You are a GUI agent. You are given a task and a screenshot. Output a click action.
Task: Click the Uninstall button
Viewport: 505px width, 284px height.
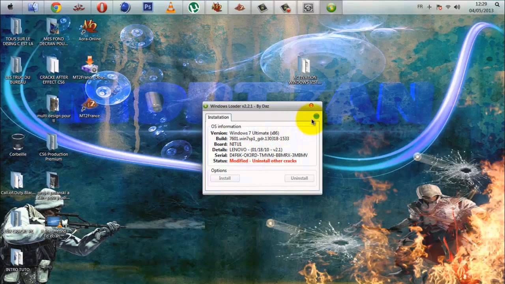point(299,178)
